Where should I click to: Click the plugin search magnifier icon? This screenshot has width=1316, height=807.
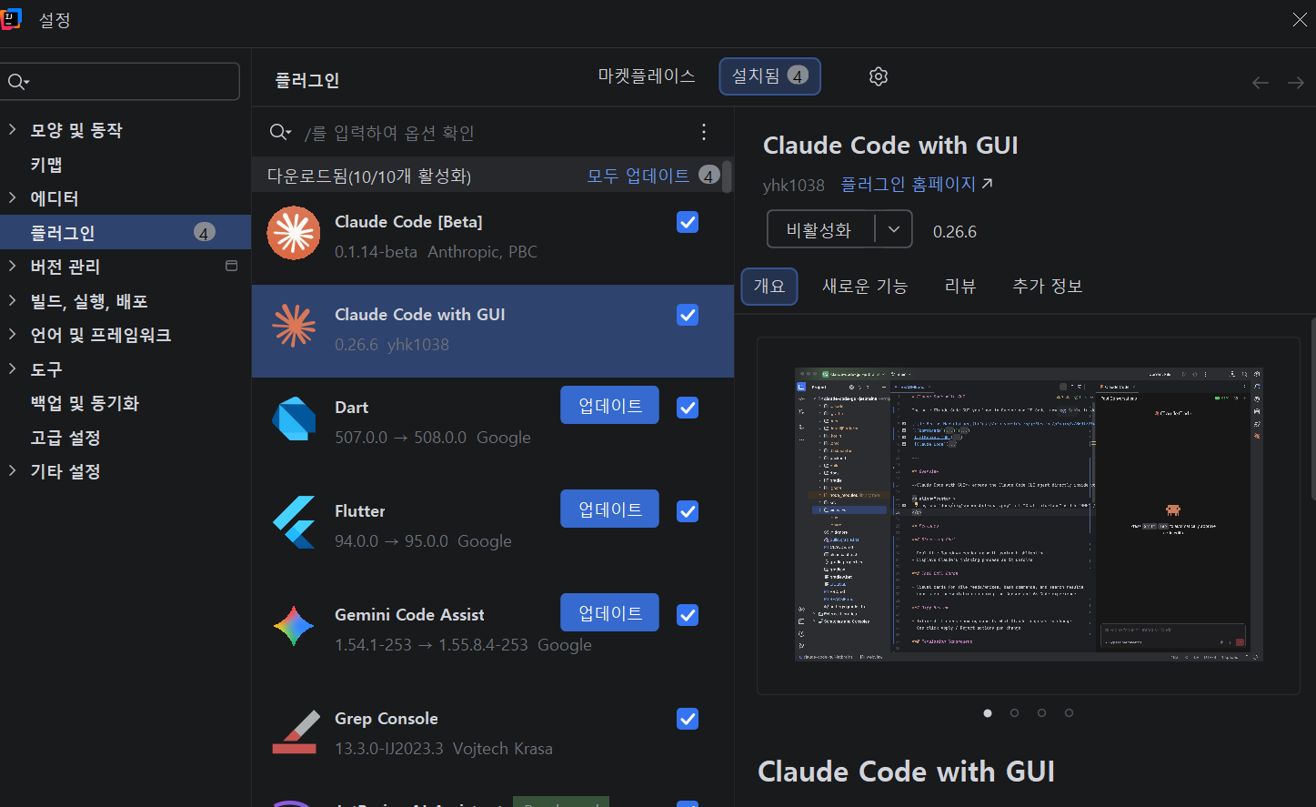tap(280, 133)
